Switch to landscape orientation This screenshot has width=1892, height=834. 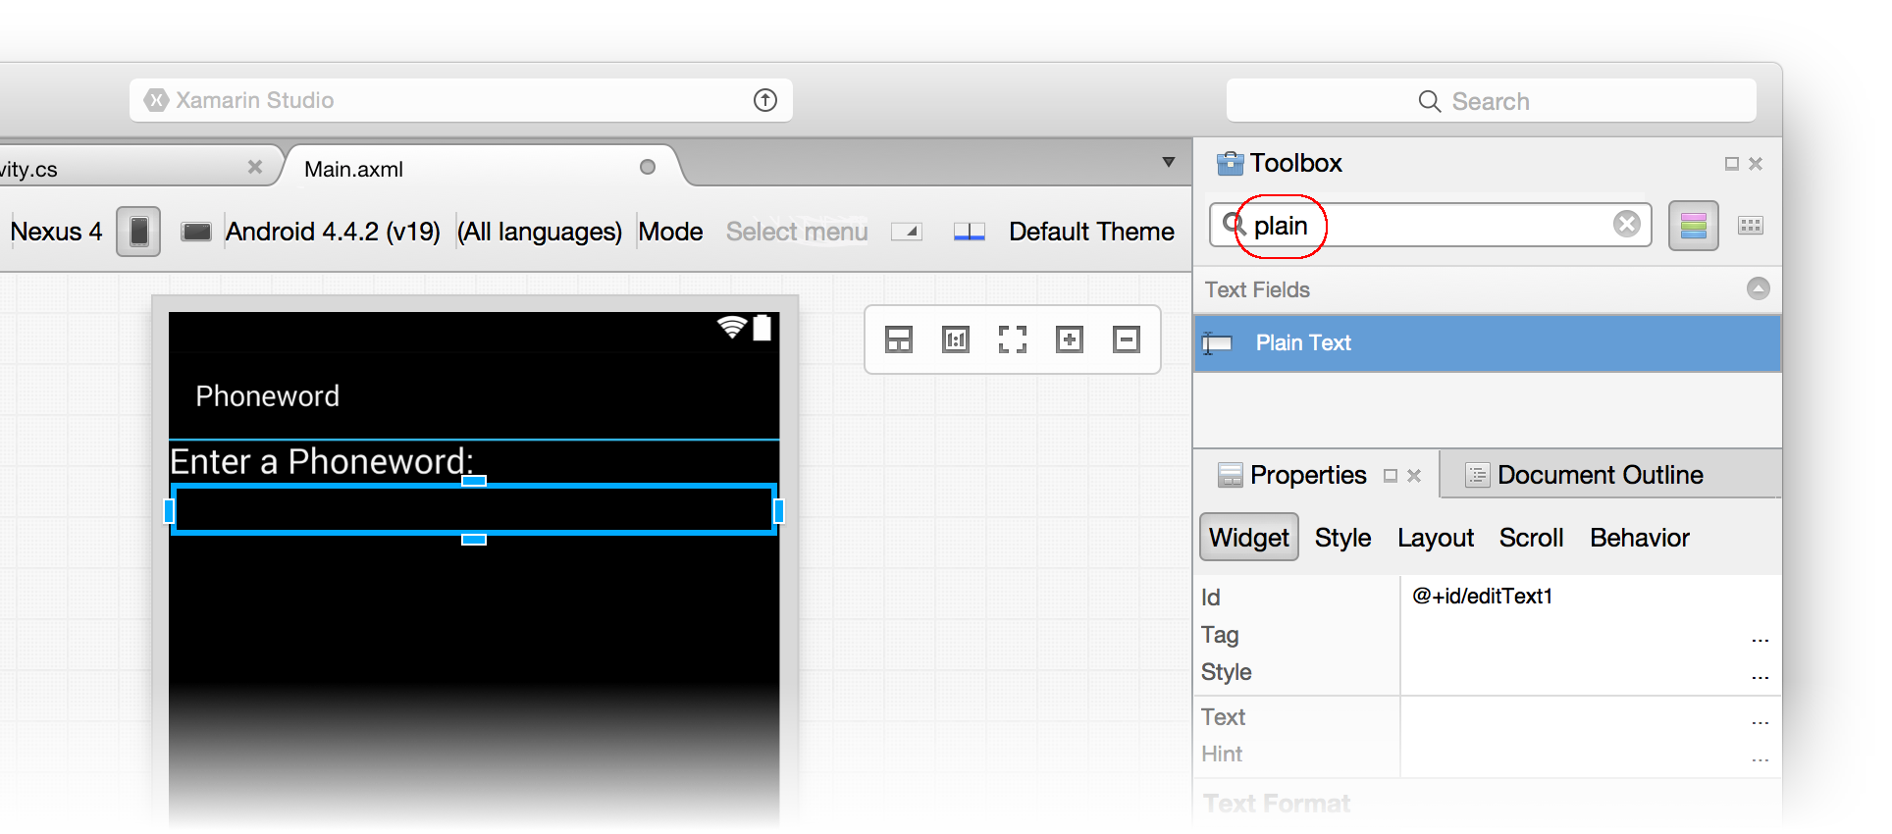point(196,232)
